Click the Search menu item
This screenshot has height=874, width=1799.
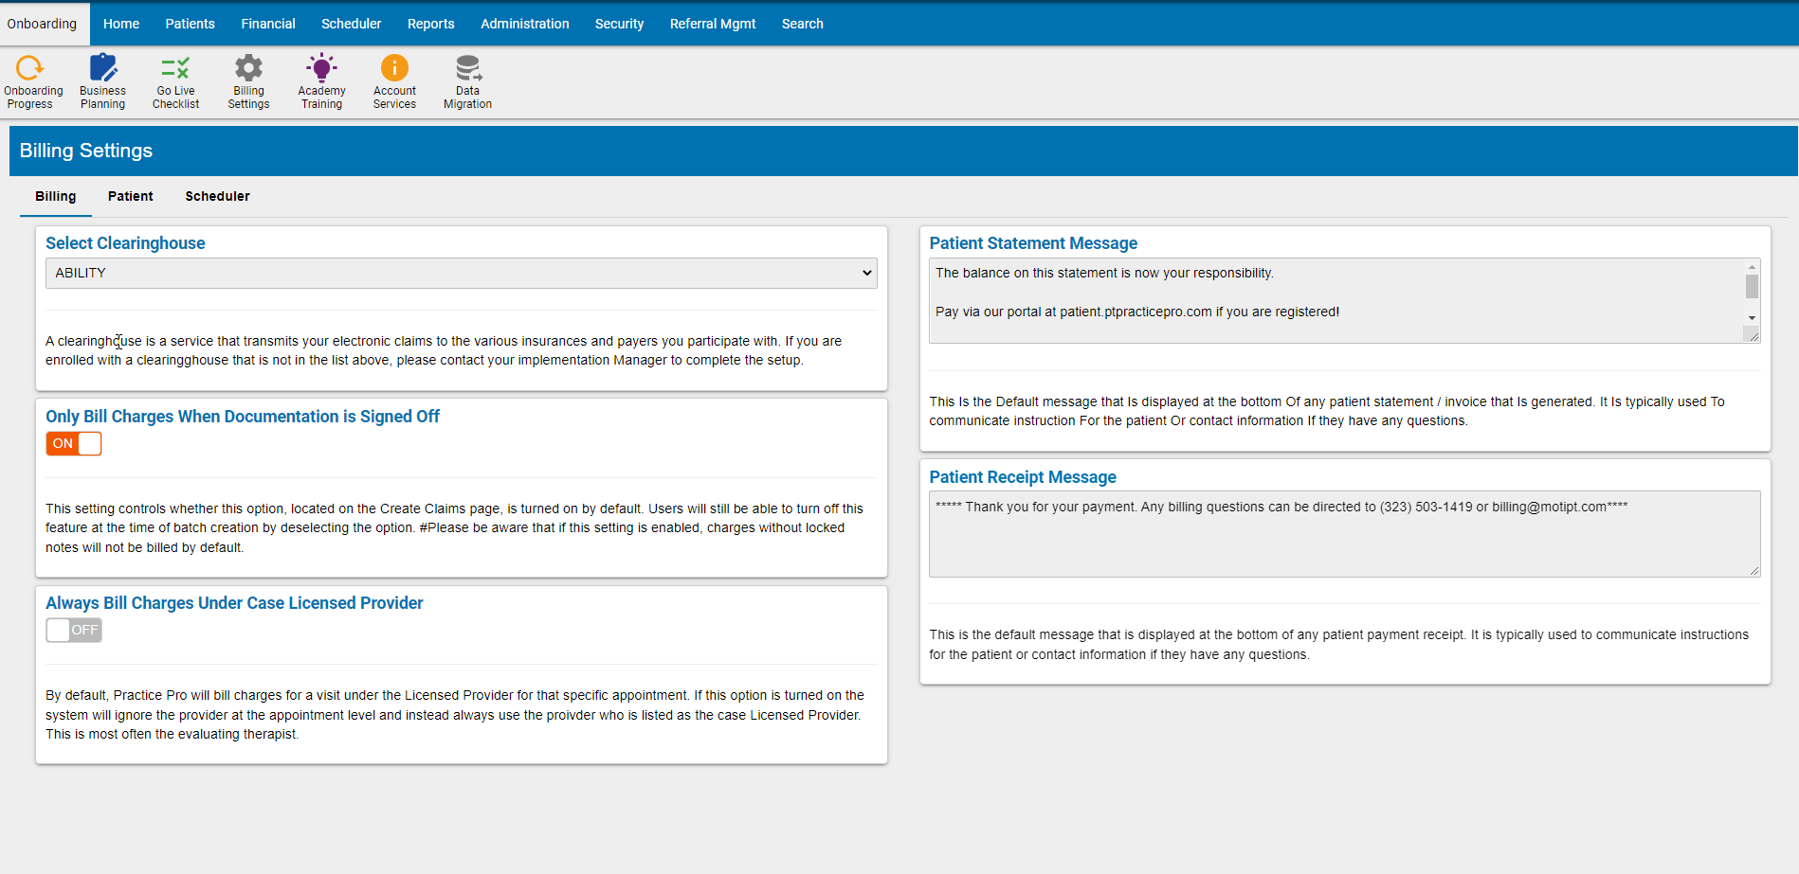[x=803, y=24]
